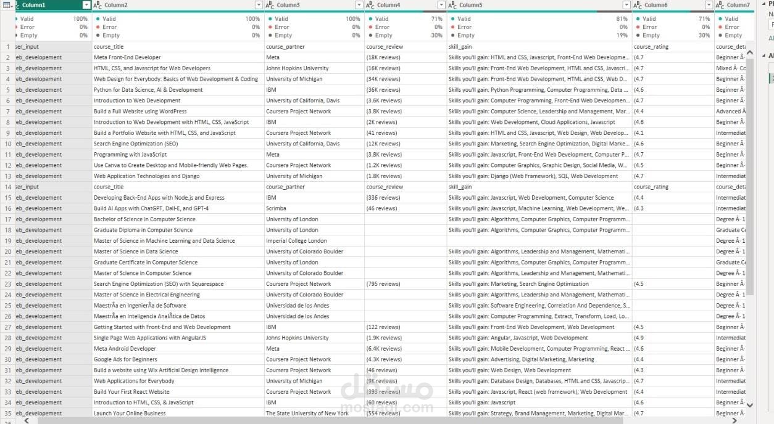Select row number 23

[7, 284]
